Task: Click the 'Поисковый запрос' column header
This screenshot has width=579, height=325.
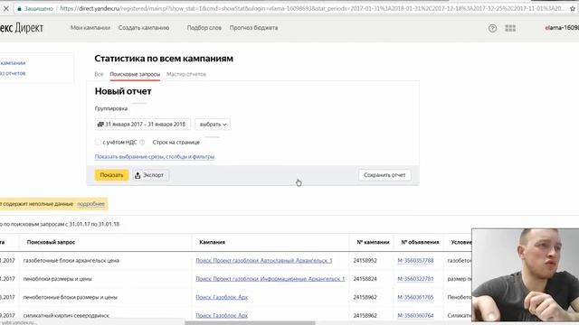Action: coord(51,243)
